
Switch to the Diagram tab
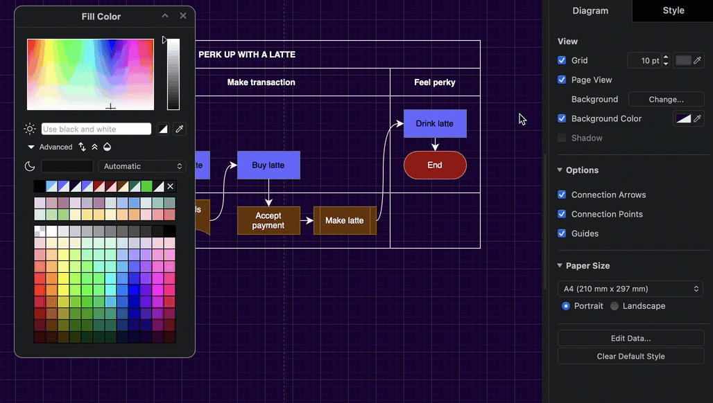point(590,11)
